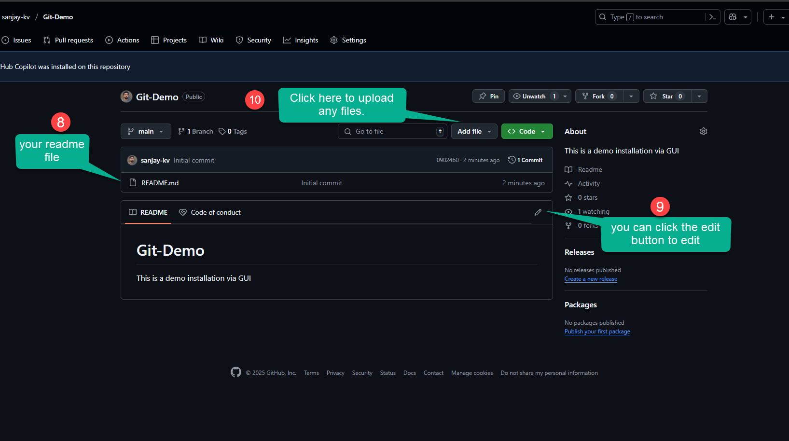Click the Copilot icon beside the search bar
The height and width of the screenshot is (441, 789).
732,17
